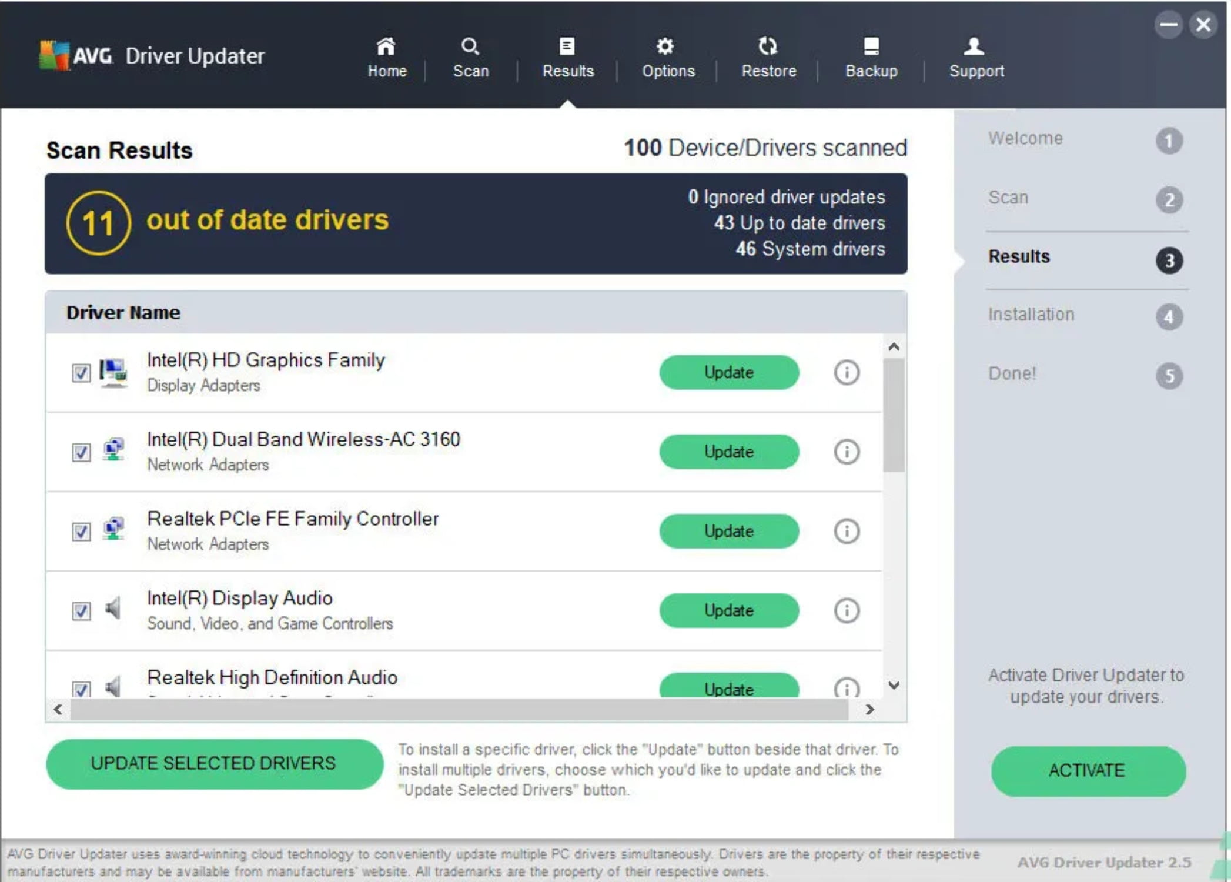Open the Options tab
The height and width of the screenshot is (882, 1231).
coord(668,58)
